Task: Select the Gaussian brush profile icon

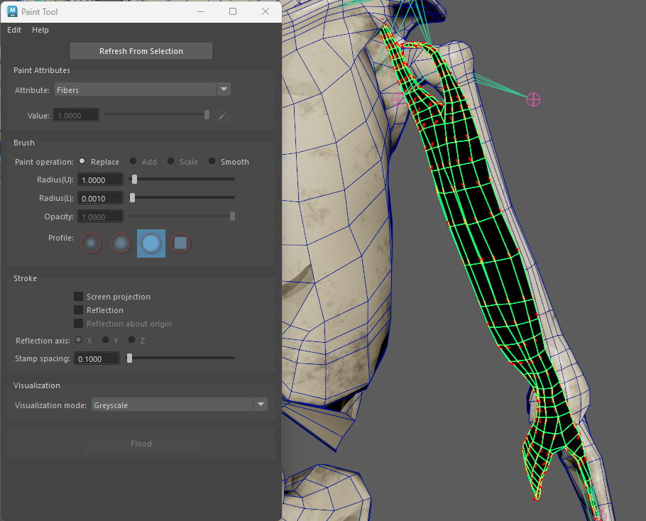Action: pos(92,243)
